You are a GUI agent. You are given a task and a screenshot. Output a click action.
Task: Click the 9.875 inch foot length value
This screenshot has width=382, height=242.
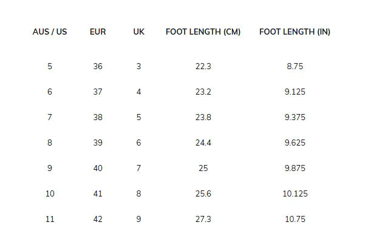click(295, 168)
